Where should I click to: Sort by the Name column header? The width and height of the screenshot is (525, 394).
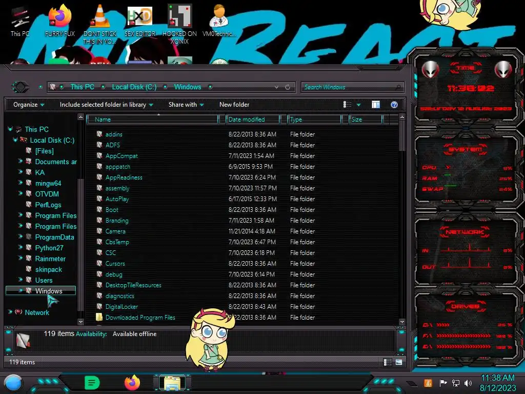pos(152,120)
